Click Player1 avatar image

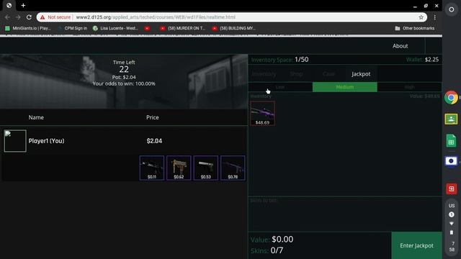(x=15, y=141)
